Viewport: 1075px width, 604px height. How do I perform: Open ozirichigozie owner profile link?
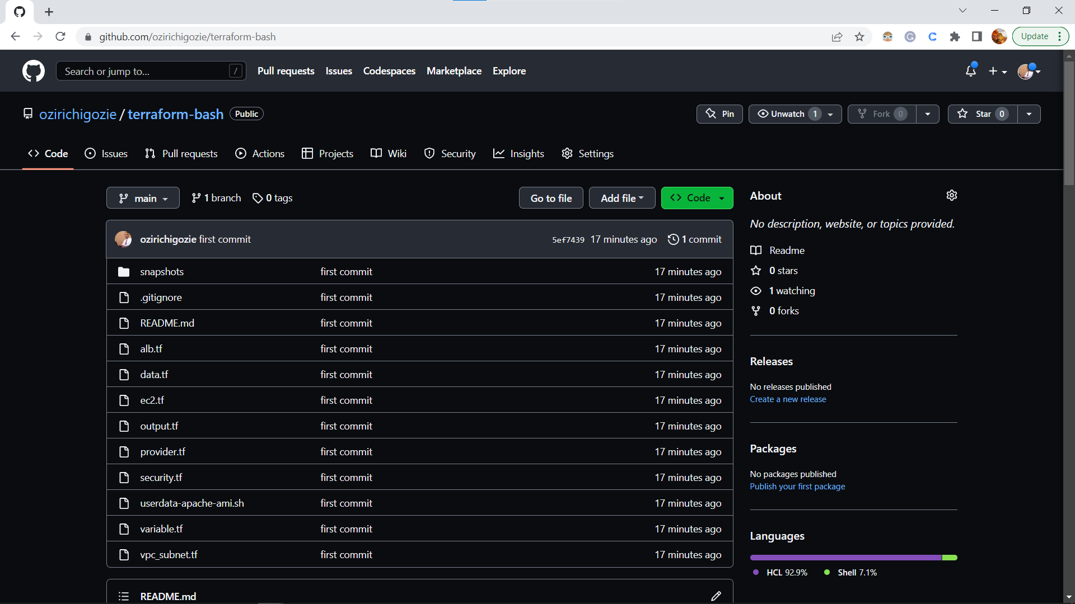[78, 114]
